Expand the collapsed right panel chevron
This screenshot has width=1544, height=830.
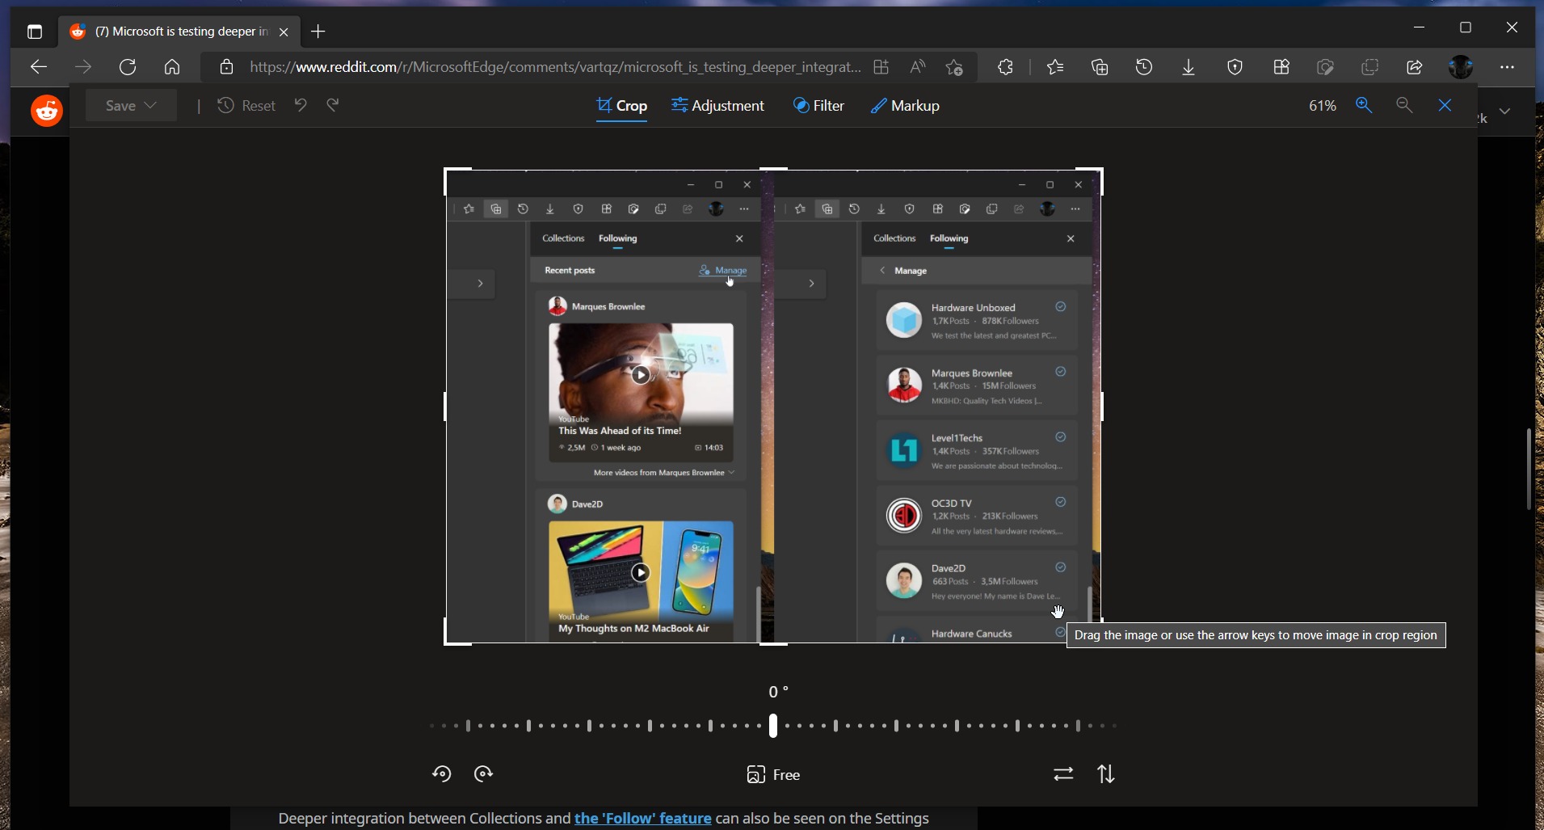click(x=1504, y=112)
